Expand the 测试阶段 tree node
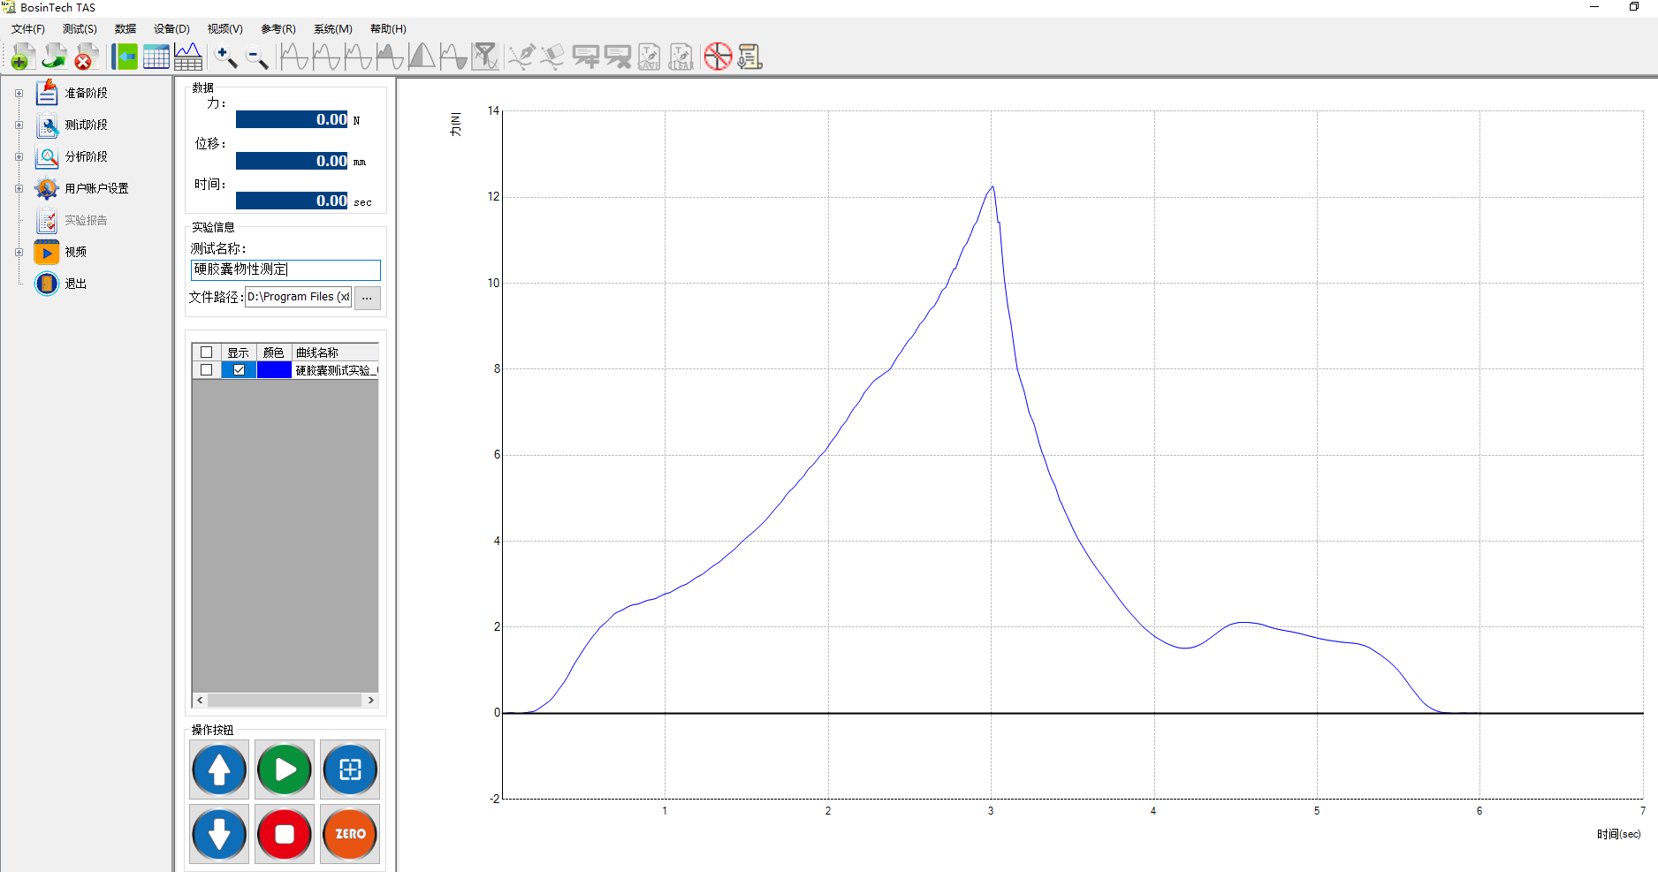Image resolution: width=1658 pixels, height=872 pixels. pyautogui.click(x=19, y=125)
